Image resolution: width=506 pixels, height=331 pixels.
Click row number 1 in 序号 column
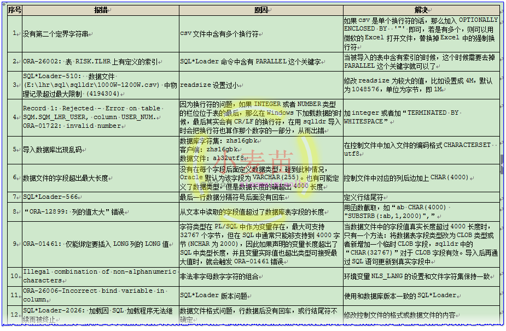pyautogui.click(x=15, y=34)
